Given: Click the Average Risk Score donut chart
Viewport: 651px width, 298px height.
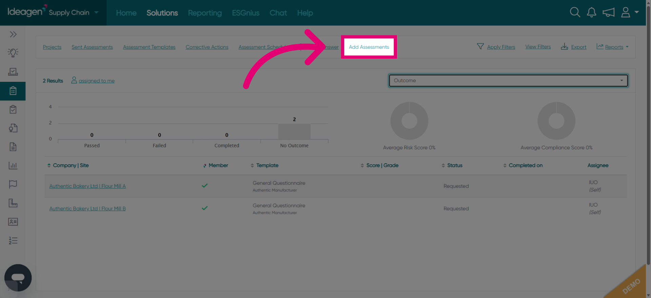Looking at the screenshot, I should coord(409,121).
